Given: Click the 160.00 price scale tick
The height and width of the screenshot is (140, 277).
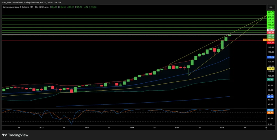Looking at the screenshot, I should point(271,48).
